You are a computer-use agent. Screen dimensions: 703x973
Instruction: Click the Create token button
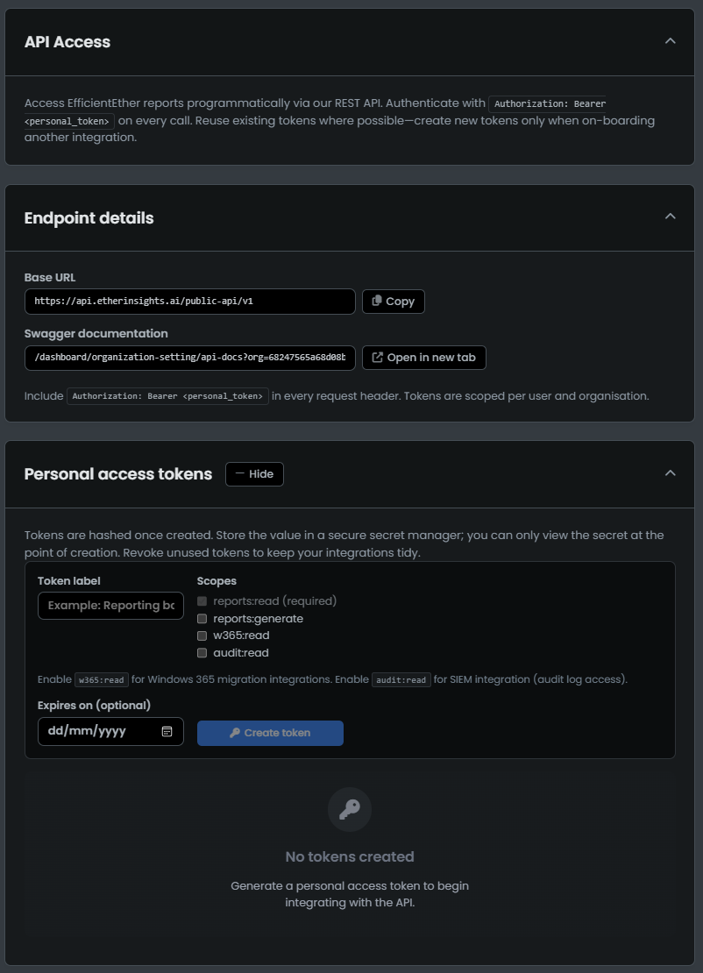(271, 733)
